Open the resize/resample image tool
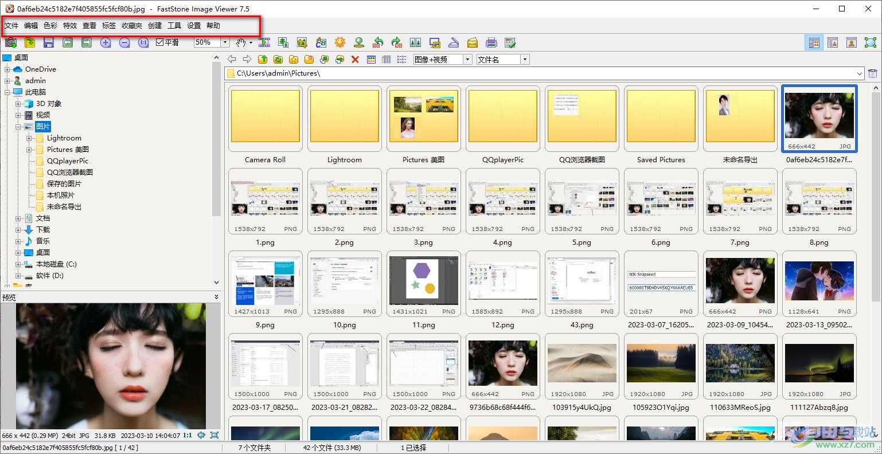Screen dimensions: 882x454 283,42
